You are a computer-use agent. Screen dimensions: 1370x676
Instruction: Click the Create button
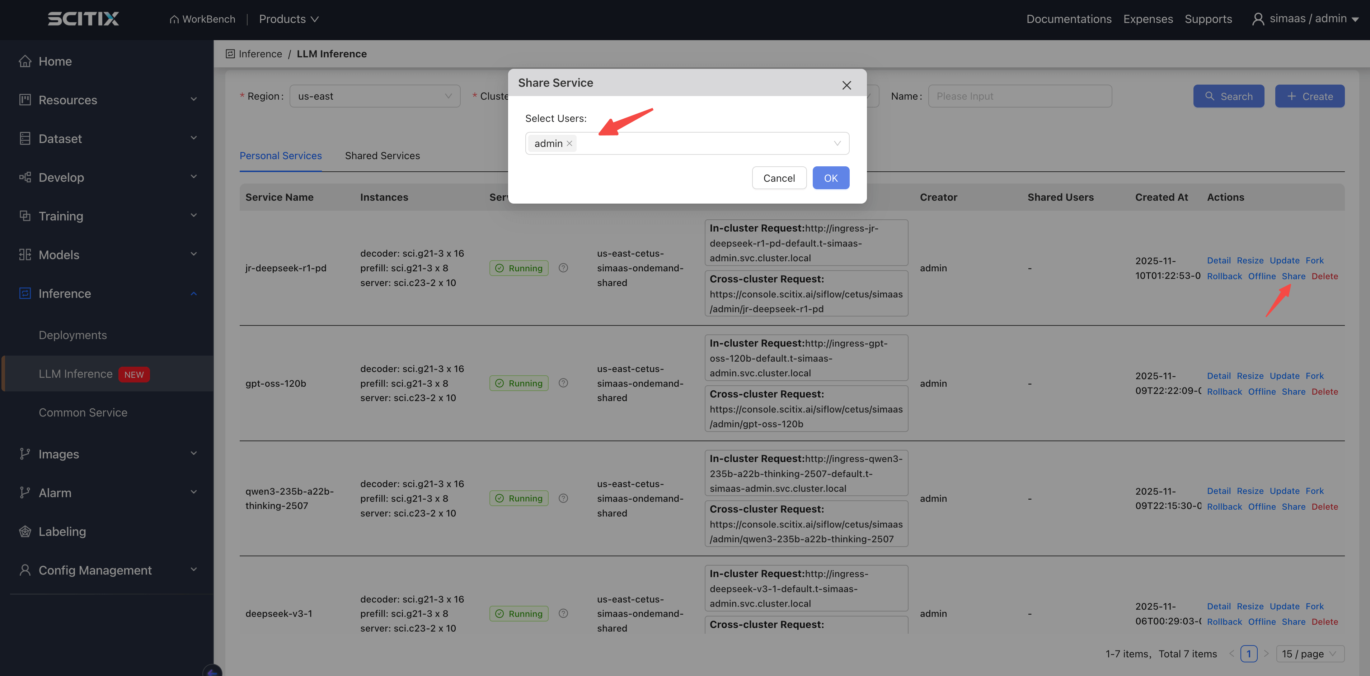tap(1309, 96)
